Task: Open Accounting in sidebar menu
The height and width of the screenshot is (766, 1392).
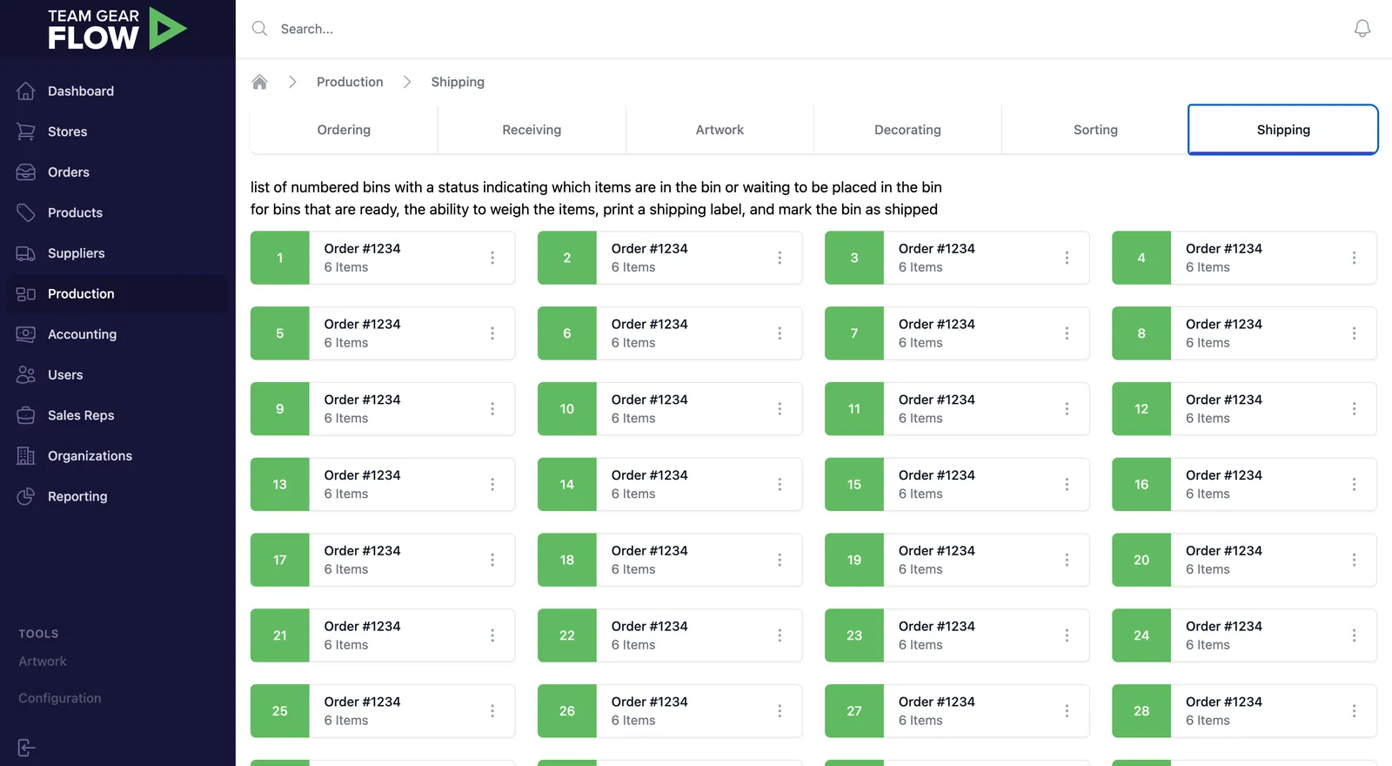Action: tap(117, 334)
